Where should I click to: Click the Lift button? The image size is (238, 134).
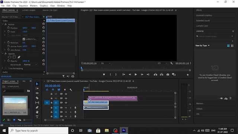coord(155,74)
